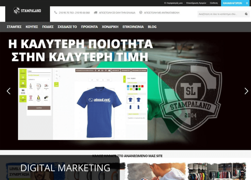Screen dimensions: 251x180
Task: Click the Σύνδεση login link
Action: (213, 3)
